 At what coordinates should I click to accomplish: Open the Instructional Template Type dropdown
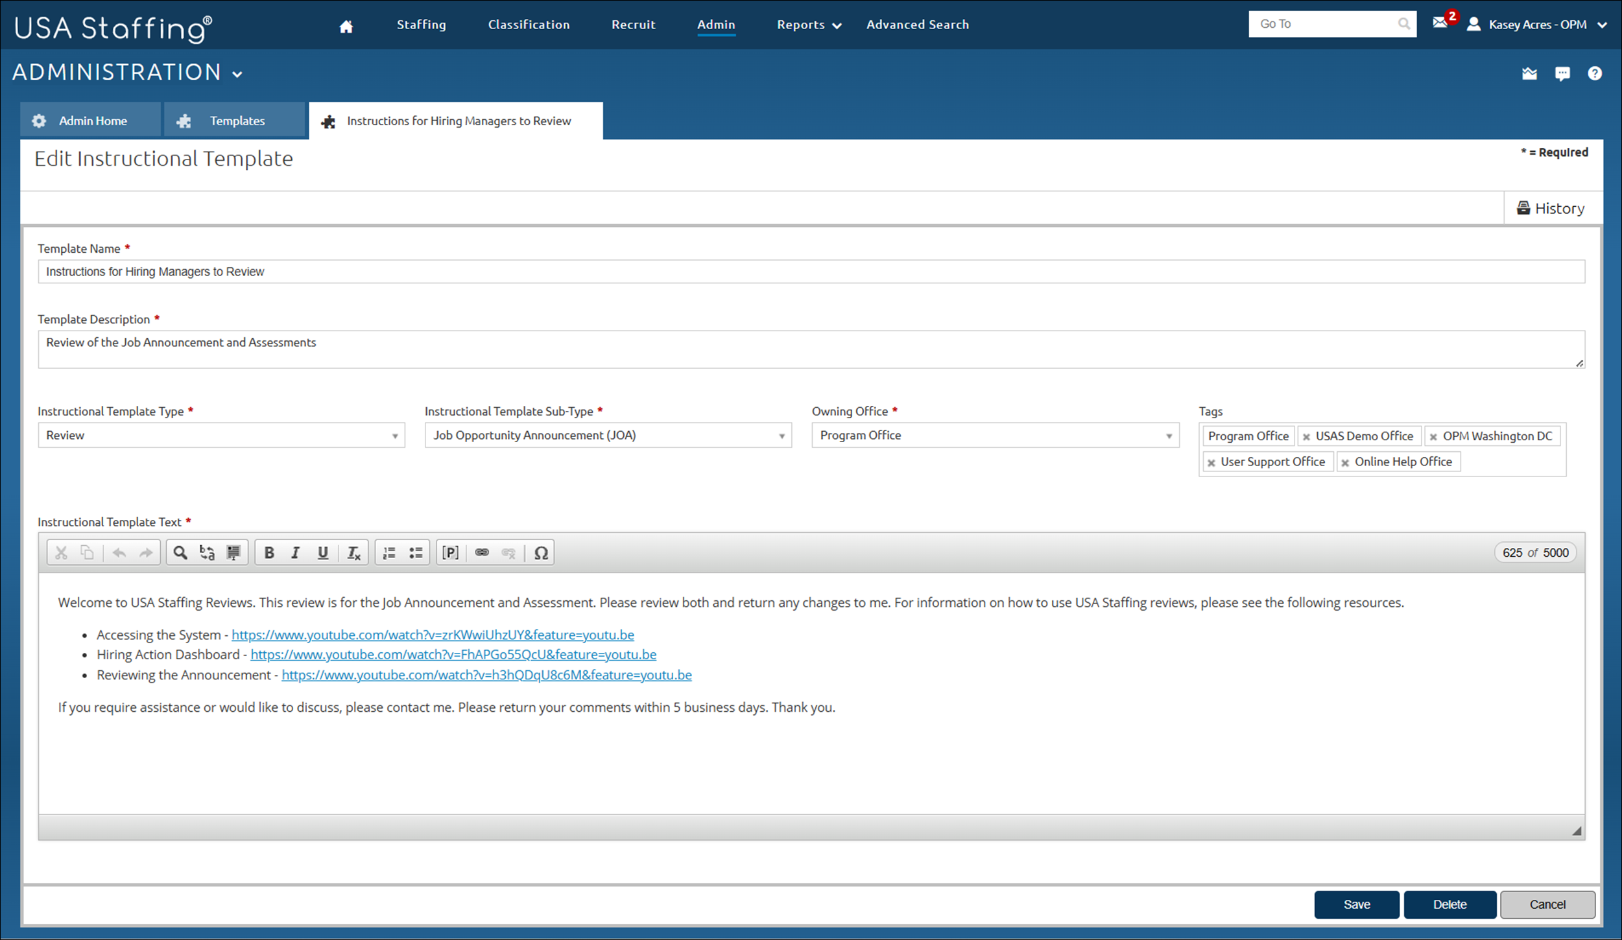pyautogui.click(x=395, y=435)
